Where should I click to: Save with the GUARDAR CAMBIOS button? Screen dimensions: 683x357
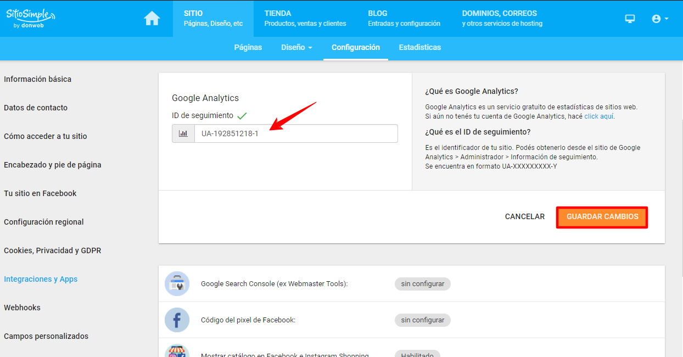[x=602, y=217]
